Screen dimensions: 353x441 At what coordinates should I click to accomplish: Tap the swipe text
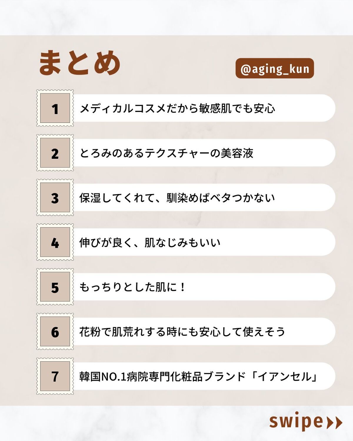tap(296, 421)
